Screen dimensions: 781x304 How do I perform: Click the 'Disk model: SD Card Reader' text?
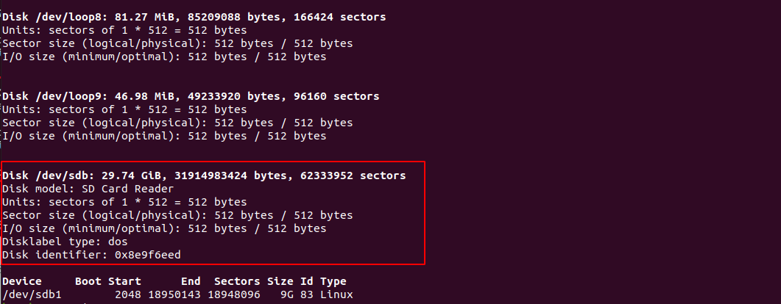point(88,189)
